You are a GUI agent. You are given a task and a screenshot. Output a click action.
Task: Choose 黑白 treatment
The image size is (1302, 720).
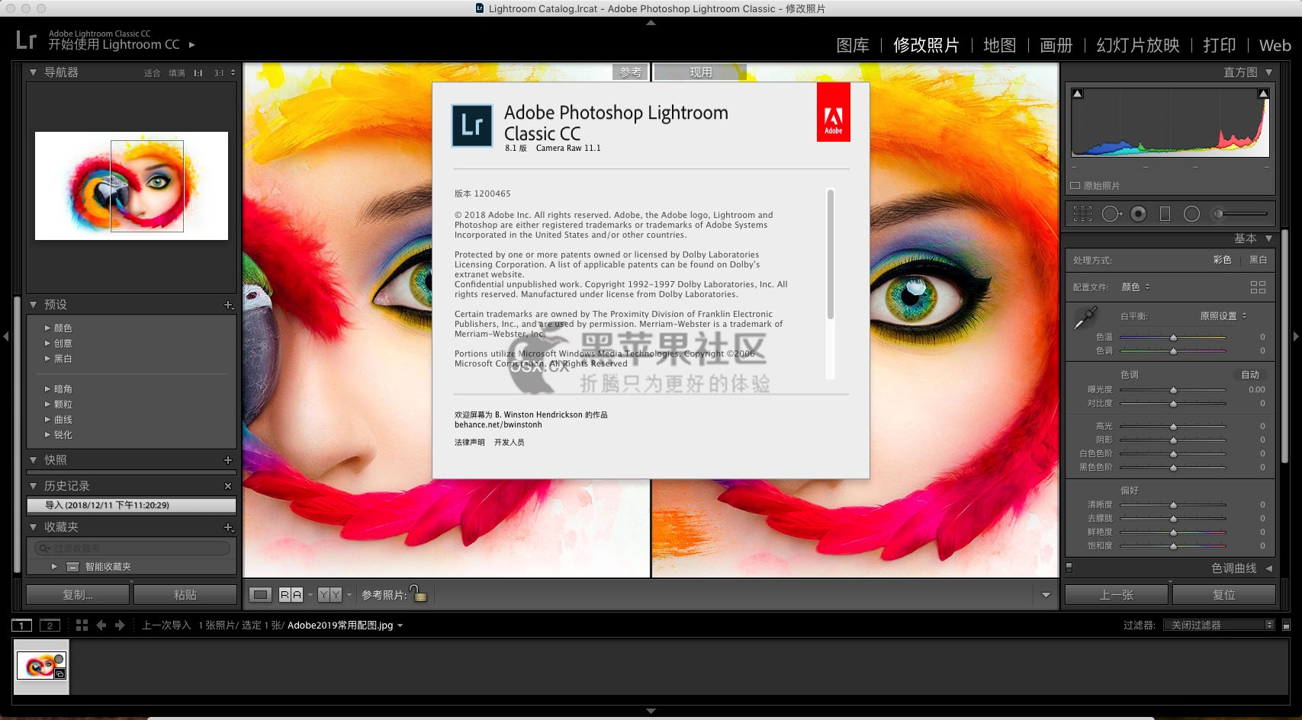pyautogui.click(x=1258, y=260)
